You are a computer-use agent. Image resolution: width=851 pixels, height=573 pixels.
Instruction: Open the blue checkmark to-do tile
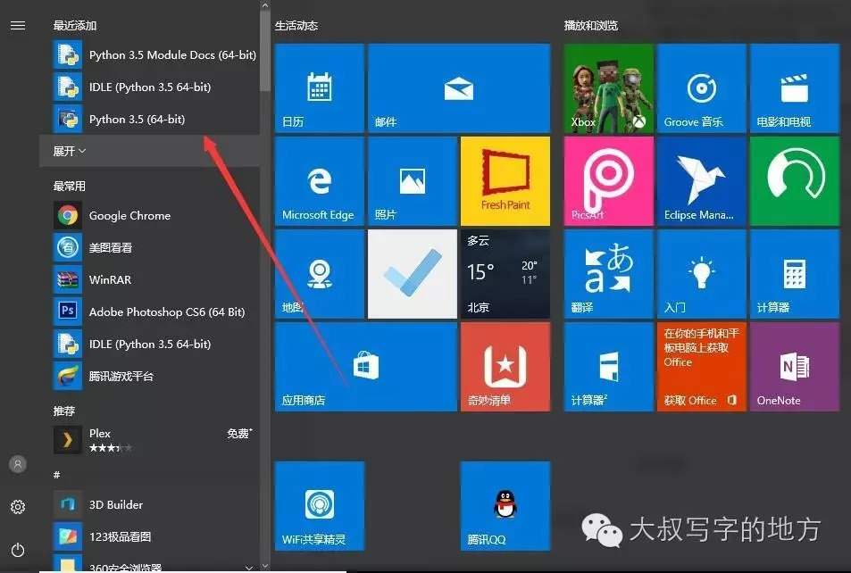pos(412,274)
